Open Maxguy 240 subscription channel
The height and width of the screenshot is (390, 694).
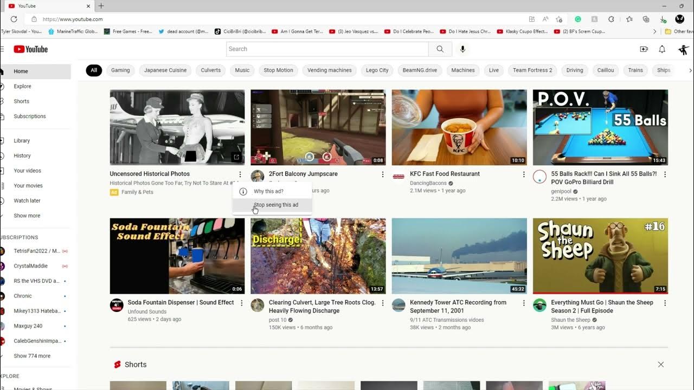coord(35,326)
